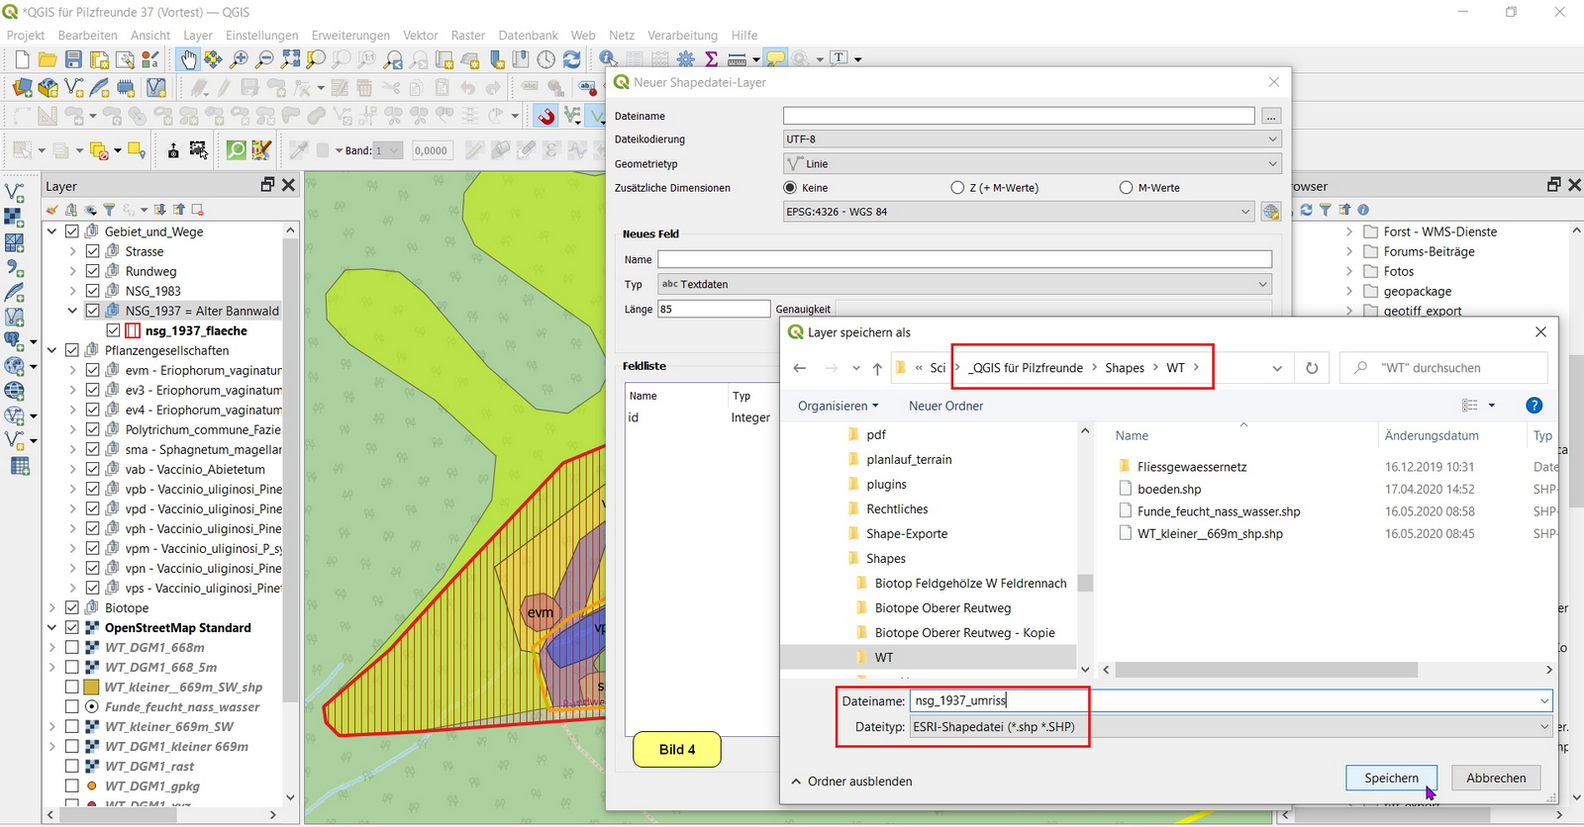Select the Z (+ M-Werte) radio button
The image size is (1584, 827).
tap(957, 188)
